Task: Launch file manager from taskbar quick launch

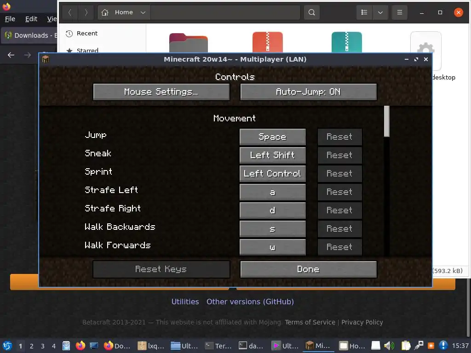Action: (x=66, y=346)
